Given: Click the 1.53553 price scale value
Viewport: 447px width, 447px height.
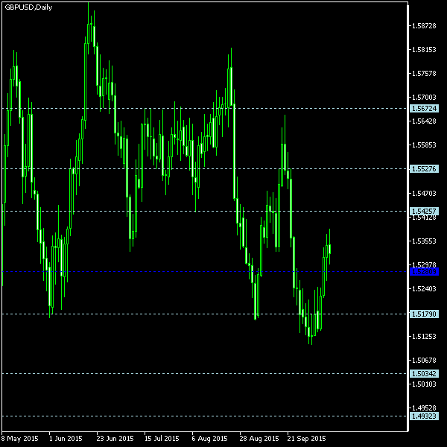Looking at the screenshot, I should (424, 241).
